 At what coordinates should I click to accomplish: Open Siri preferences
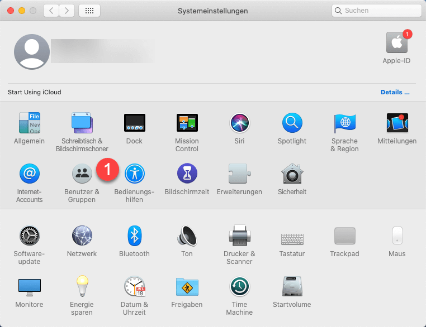point(239,123)
